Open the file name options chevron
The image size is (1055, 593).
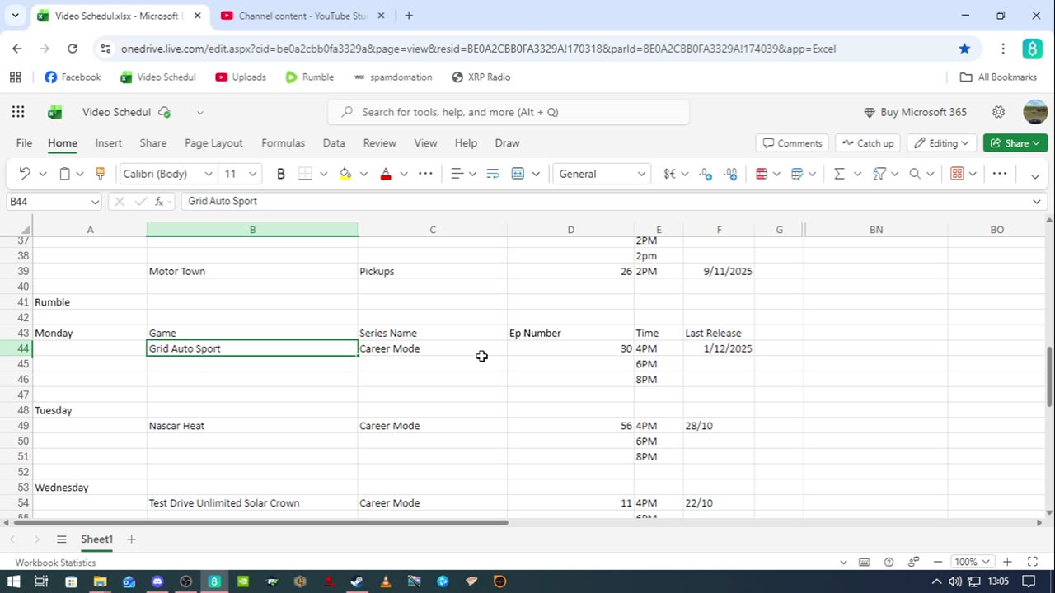click(199, 112)
